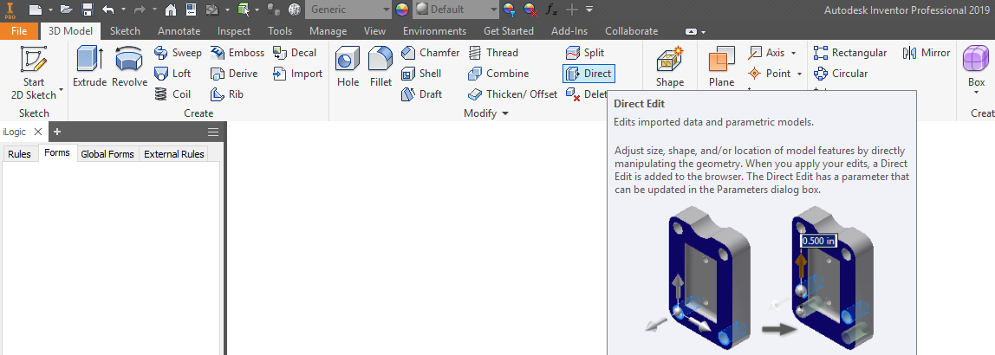Open the Tools ribbon tab
Image resolution: width=995 pixels, height=355 pixels.
(280, 31)
